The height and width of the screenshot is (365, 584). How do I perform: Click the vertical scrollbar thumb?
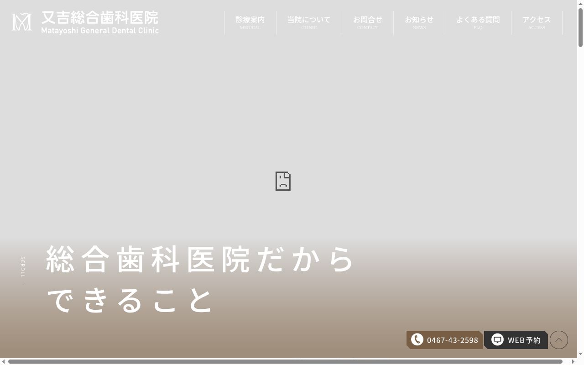[x=580, y=27]
